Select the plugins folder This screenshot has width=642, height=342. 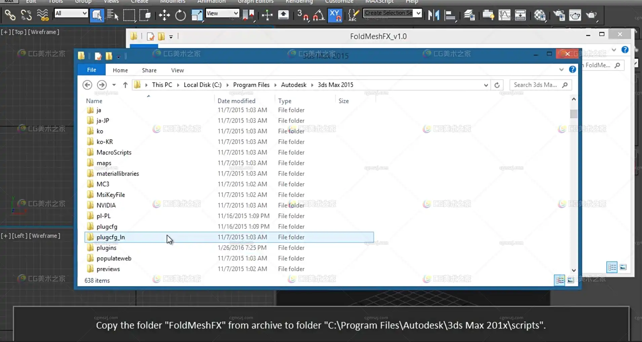[106, 248]
